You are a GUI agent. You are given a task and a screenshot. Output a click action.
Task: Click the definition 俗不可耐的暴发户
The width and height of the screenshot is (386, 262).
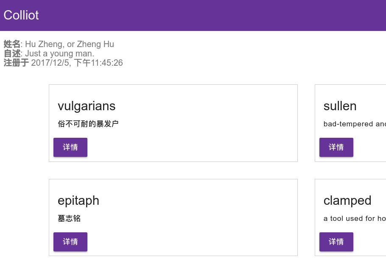coord(88,124)
